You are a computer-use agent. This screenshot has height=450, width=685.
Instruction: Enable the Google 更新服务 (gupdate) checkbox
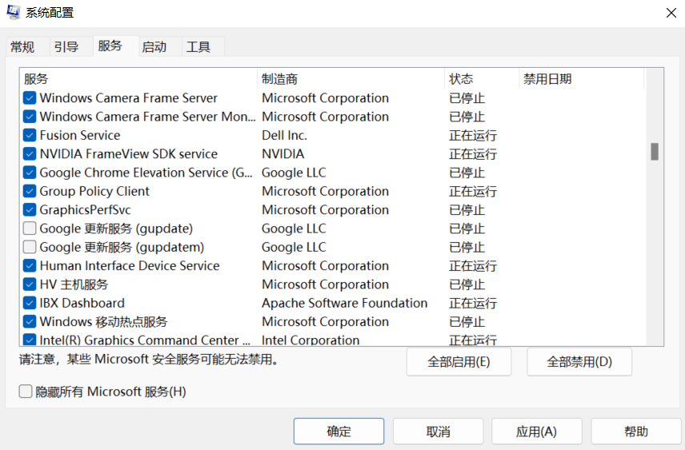pos(30,229)
